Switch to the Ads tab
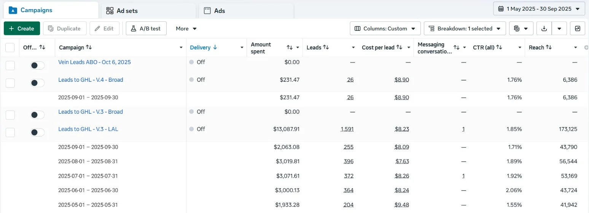The height and width of the screenshot is (213, 589). point(246,11)
